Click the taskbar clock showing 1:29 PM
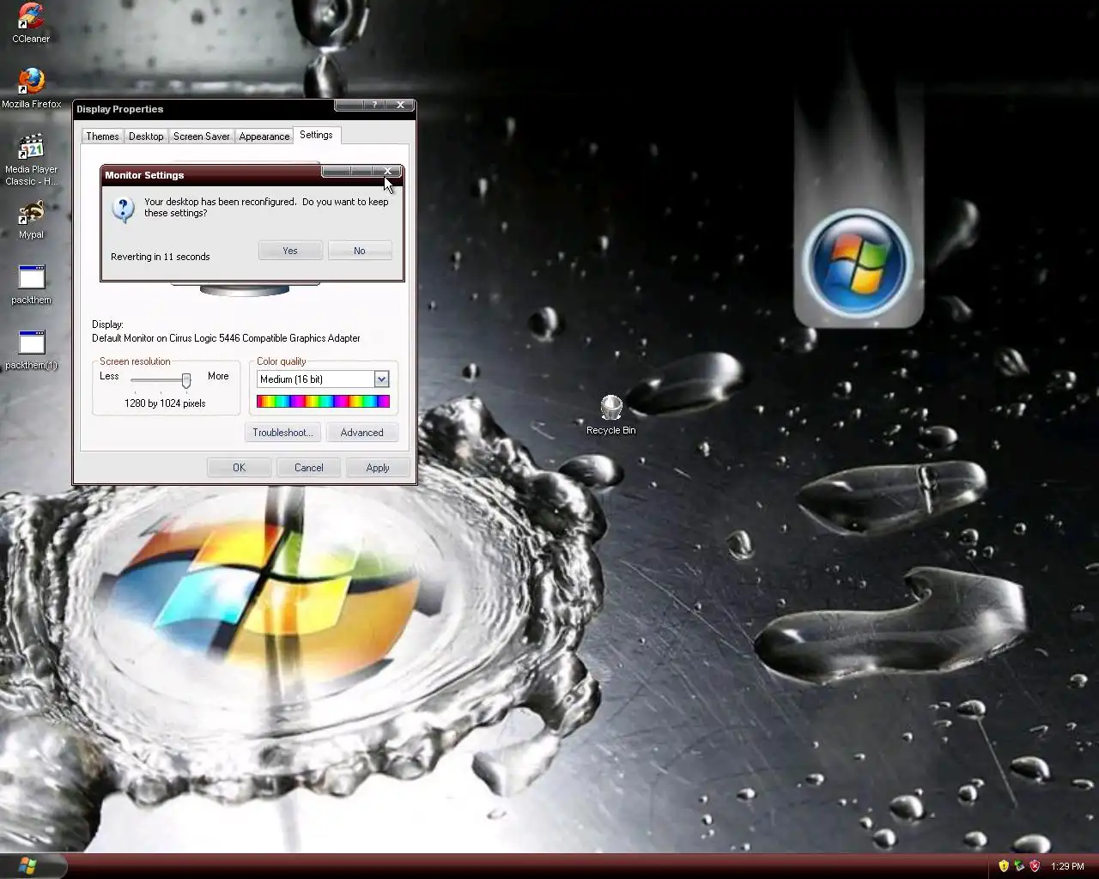The height and width of the screenshot is (879, 1099). 1067,866
